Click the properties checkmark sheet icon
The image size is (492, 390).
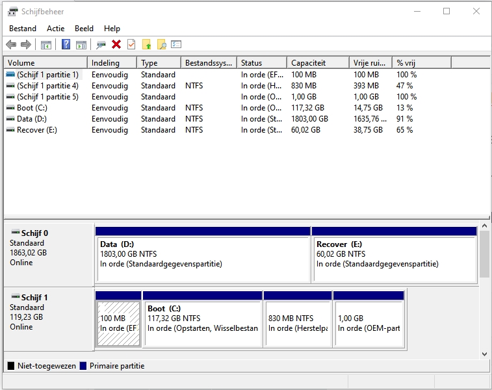[131, 44]
